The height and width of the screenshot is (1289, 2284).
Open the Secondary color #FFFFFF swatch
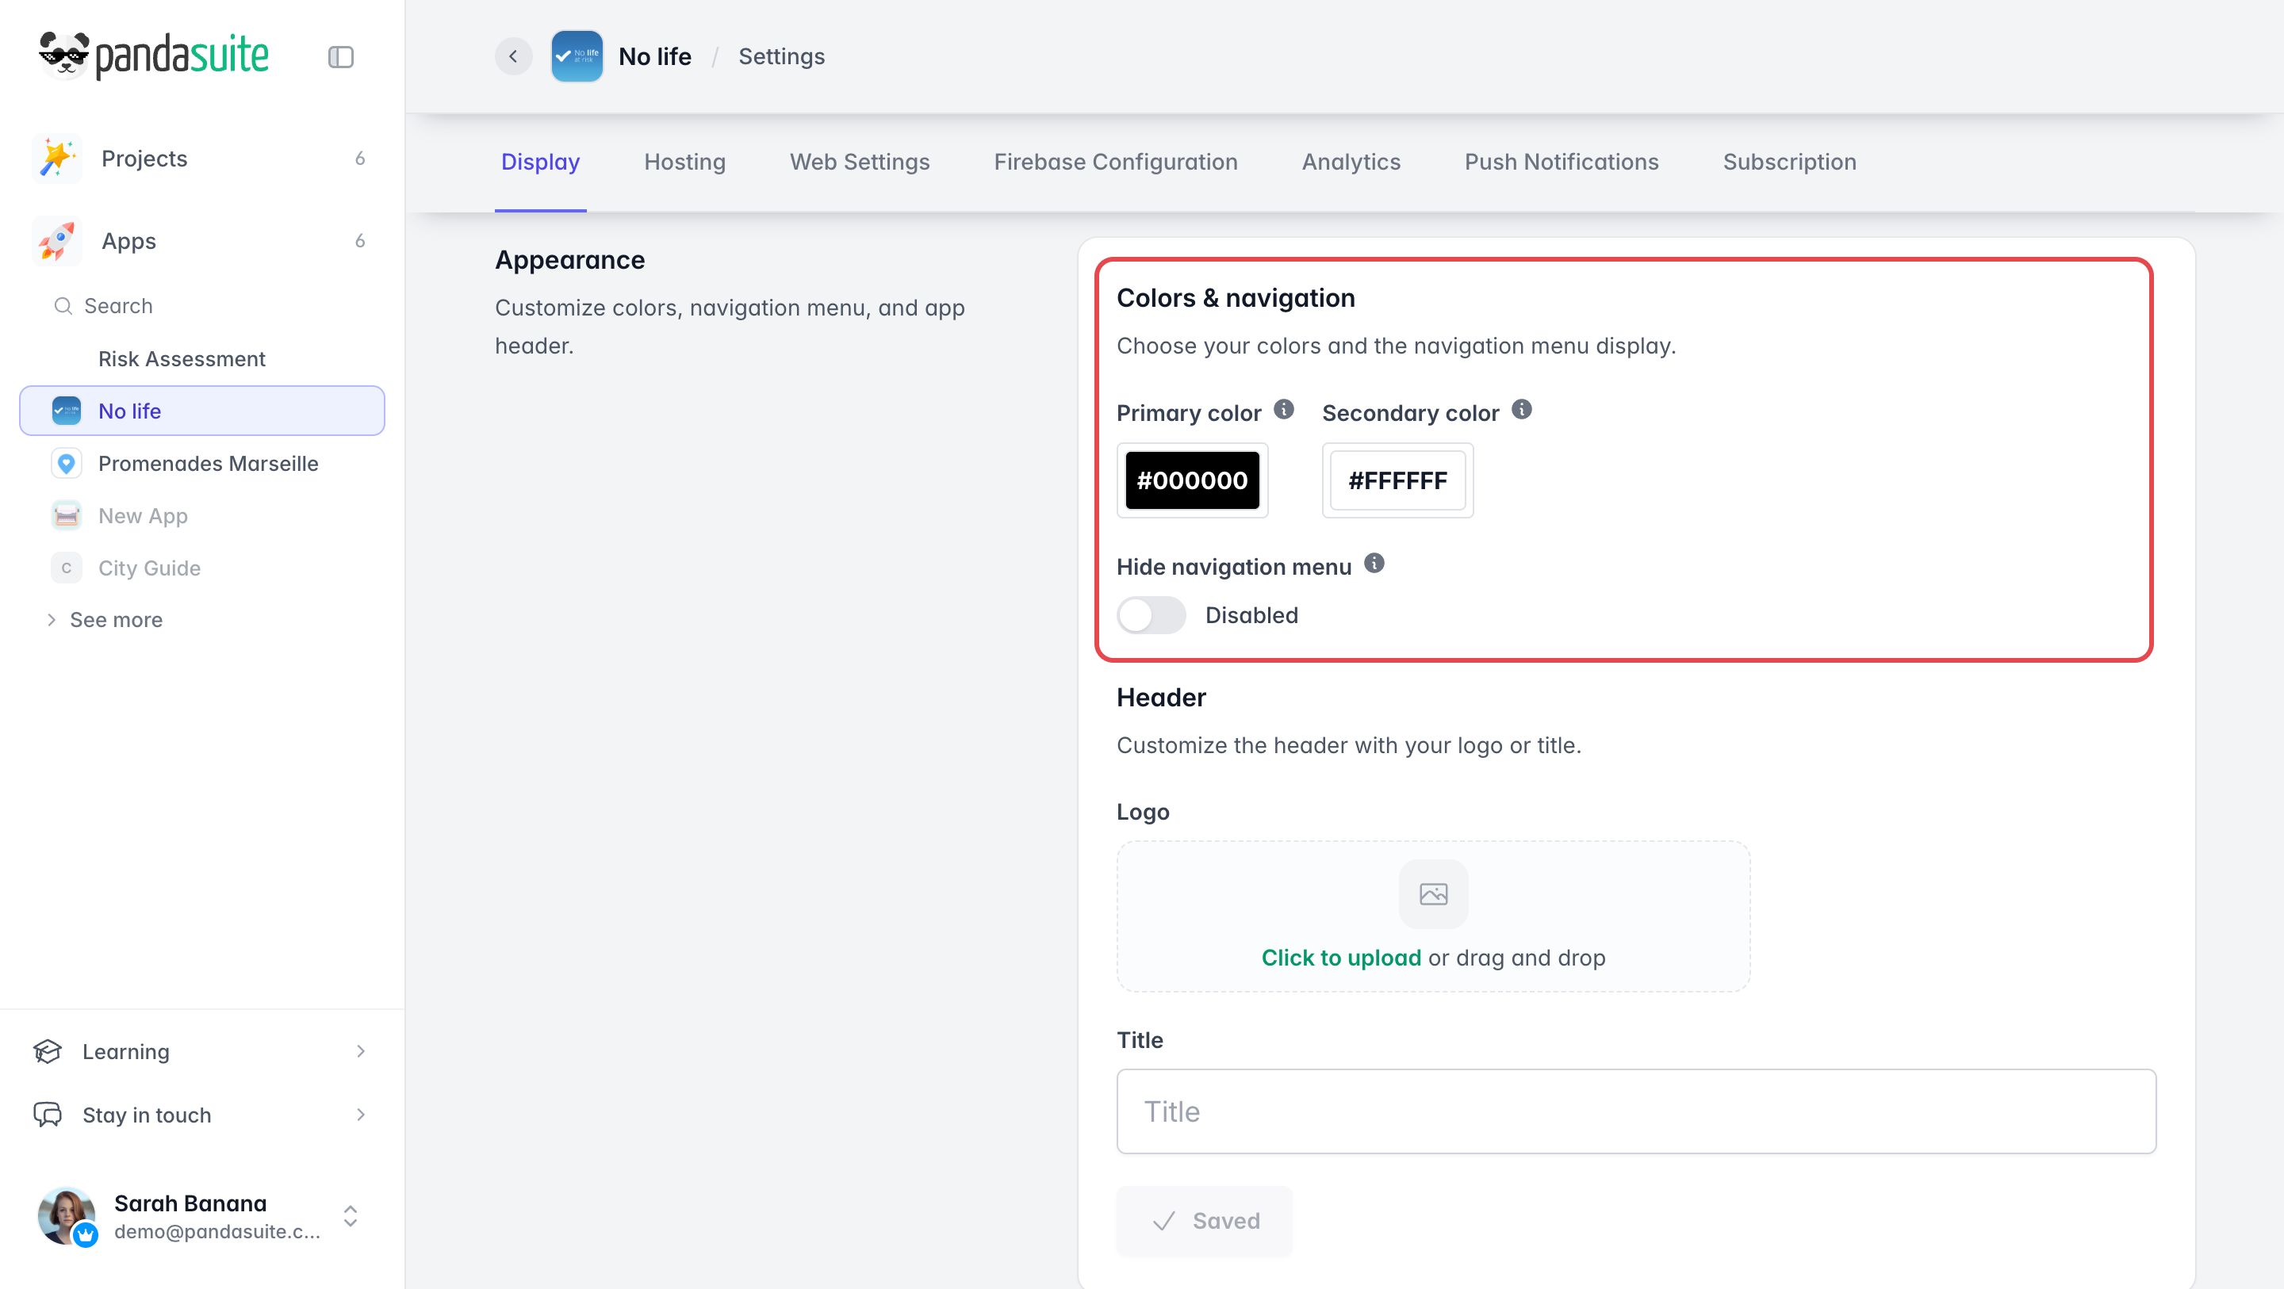tap(1398, 480)
